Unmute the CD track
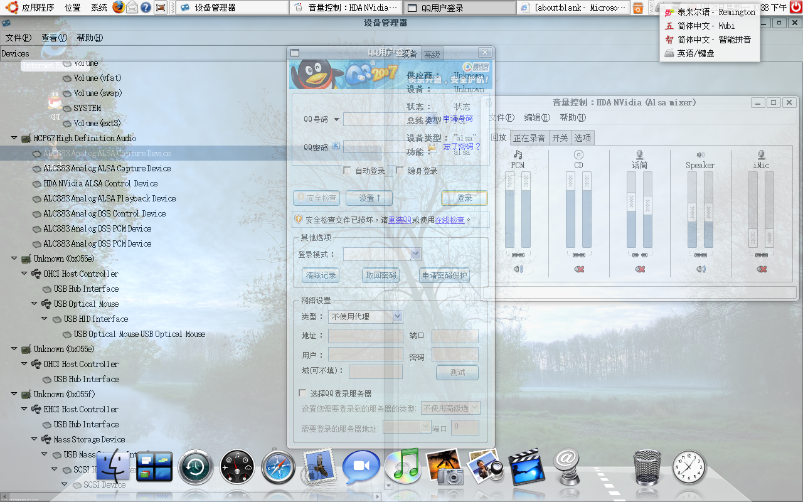This screenshot has height=502, width=803. 578,269
